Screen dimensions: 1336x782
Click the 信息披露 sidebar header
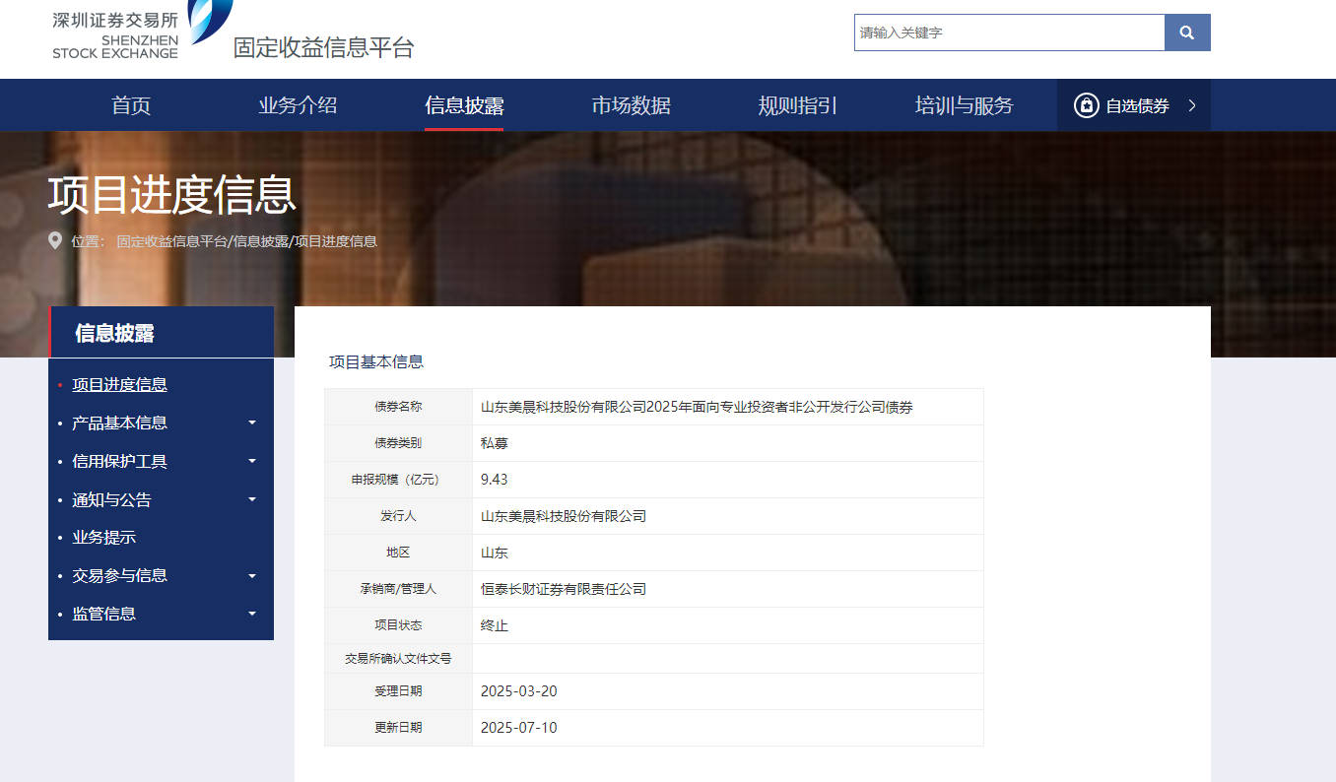[162, 332]
